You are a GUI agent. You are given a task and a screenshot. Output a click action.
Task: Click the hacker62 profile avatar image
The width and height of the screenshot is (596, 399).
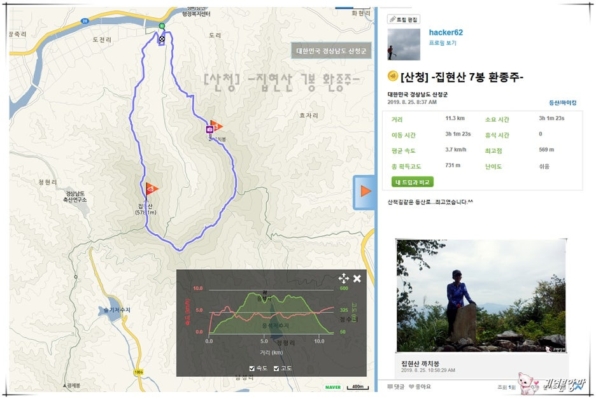click(x=404, y=45)
